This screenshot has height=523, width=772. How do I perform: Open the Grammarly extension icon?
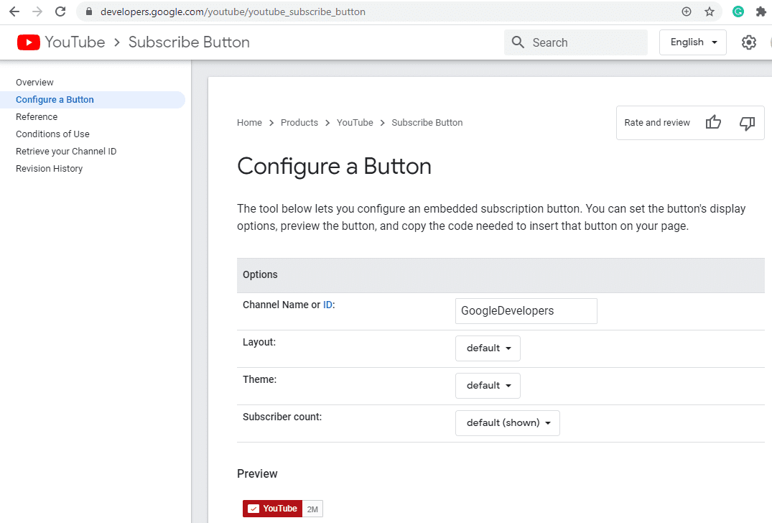tap(738, 11)
